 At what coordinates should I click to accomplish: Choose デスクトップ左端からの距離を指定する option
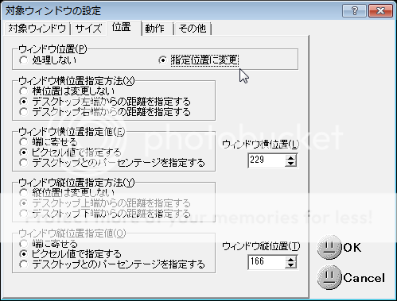(105, 102)
